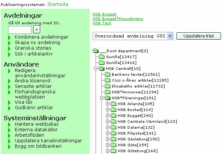
Task: Open Sök i artikelarkiv
Action: point(34,54)
